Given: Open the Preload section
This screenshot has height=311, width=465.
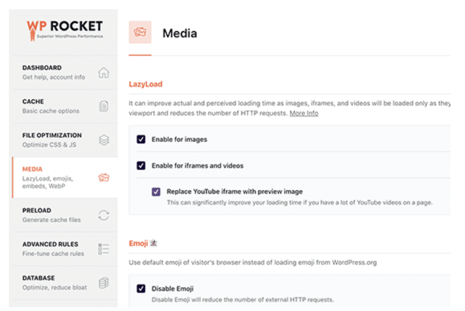Looking at the screenshot, I should [65, 215].
